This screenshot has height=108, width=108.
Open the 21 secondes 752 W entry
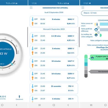coord(54,88)
